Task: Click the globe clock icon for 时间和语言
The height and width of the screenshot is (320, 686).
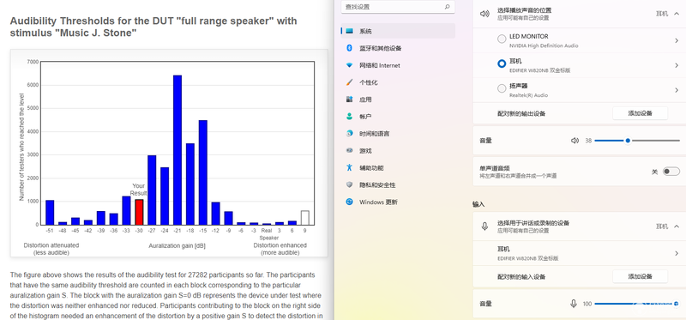Action: point(349,134)
